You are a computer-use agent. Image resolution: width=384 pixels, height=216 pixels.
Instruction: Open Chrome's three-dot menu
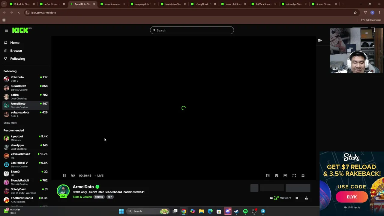(x=379, y=13)
